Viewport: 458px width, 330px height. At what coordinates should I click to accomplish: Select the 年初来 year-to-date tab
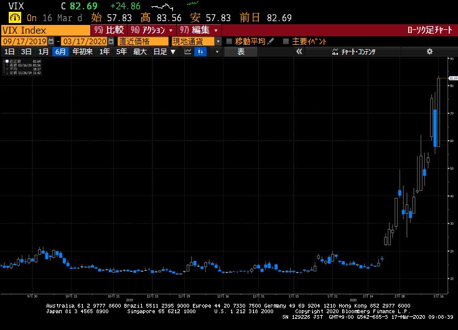(82, 52)
